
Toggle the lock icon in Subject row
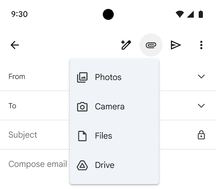(201, 135)
